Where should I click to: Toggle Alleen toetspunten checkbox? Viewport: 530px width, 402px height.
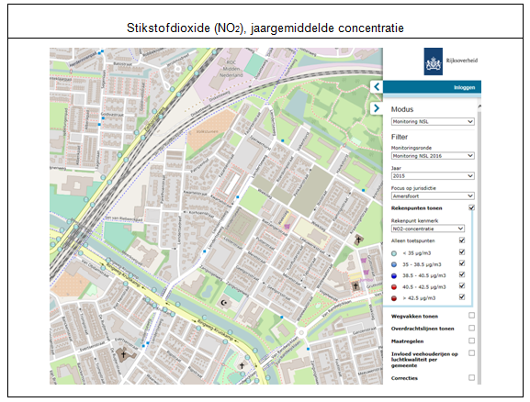coord(462,240)
